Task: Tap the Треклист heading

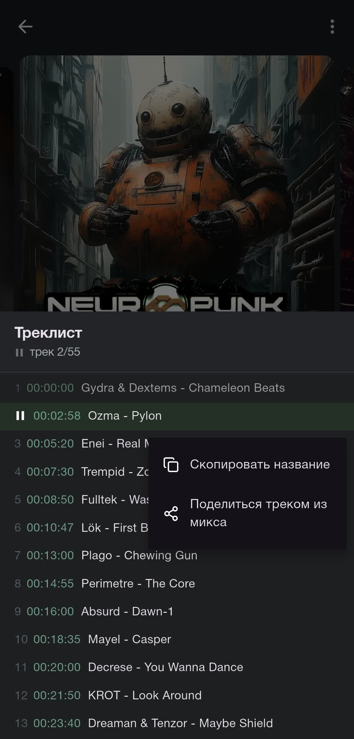Action: 48,333
